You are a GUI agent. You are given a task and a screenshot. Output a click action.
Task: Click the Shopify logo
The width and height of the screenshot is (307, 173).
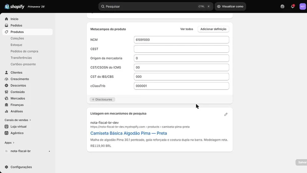(15, 7)
